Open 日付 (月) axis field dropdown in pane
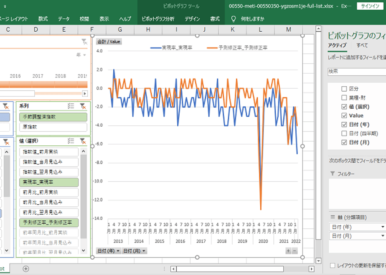Image resolution: width=386 pixels, height=275 pixels. pyautogui.click(x=383, y=236)
